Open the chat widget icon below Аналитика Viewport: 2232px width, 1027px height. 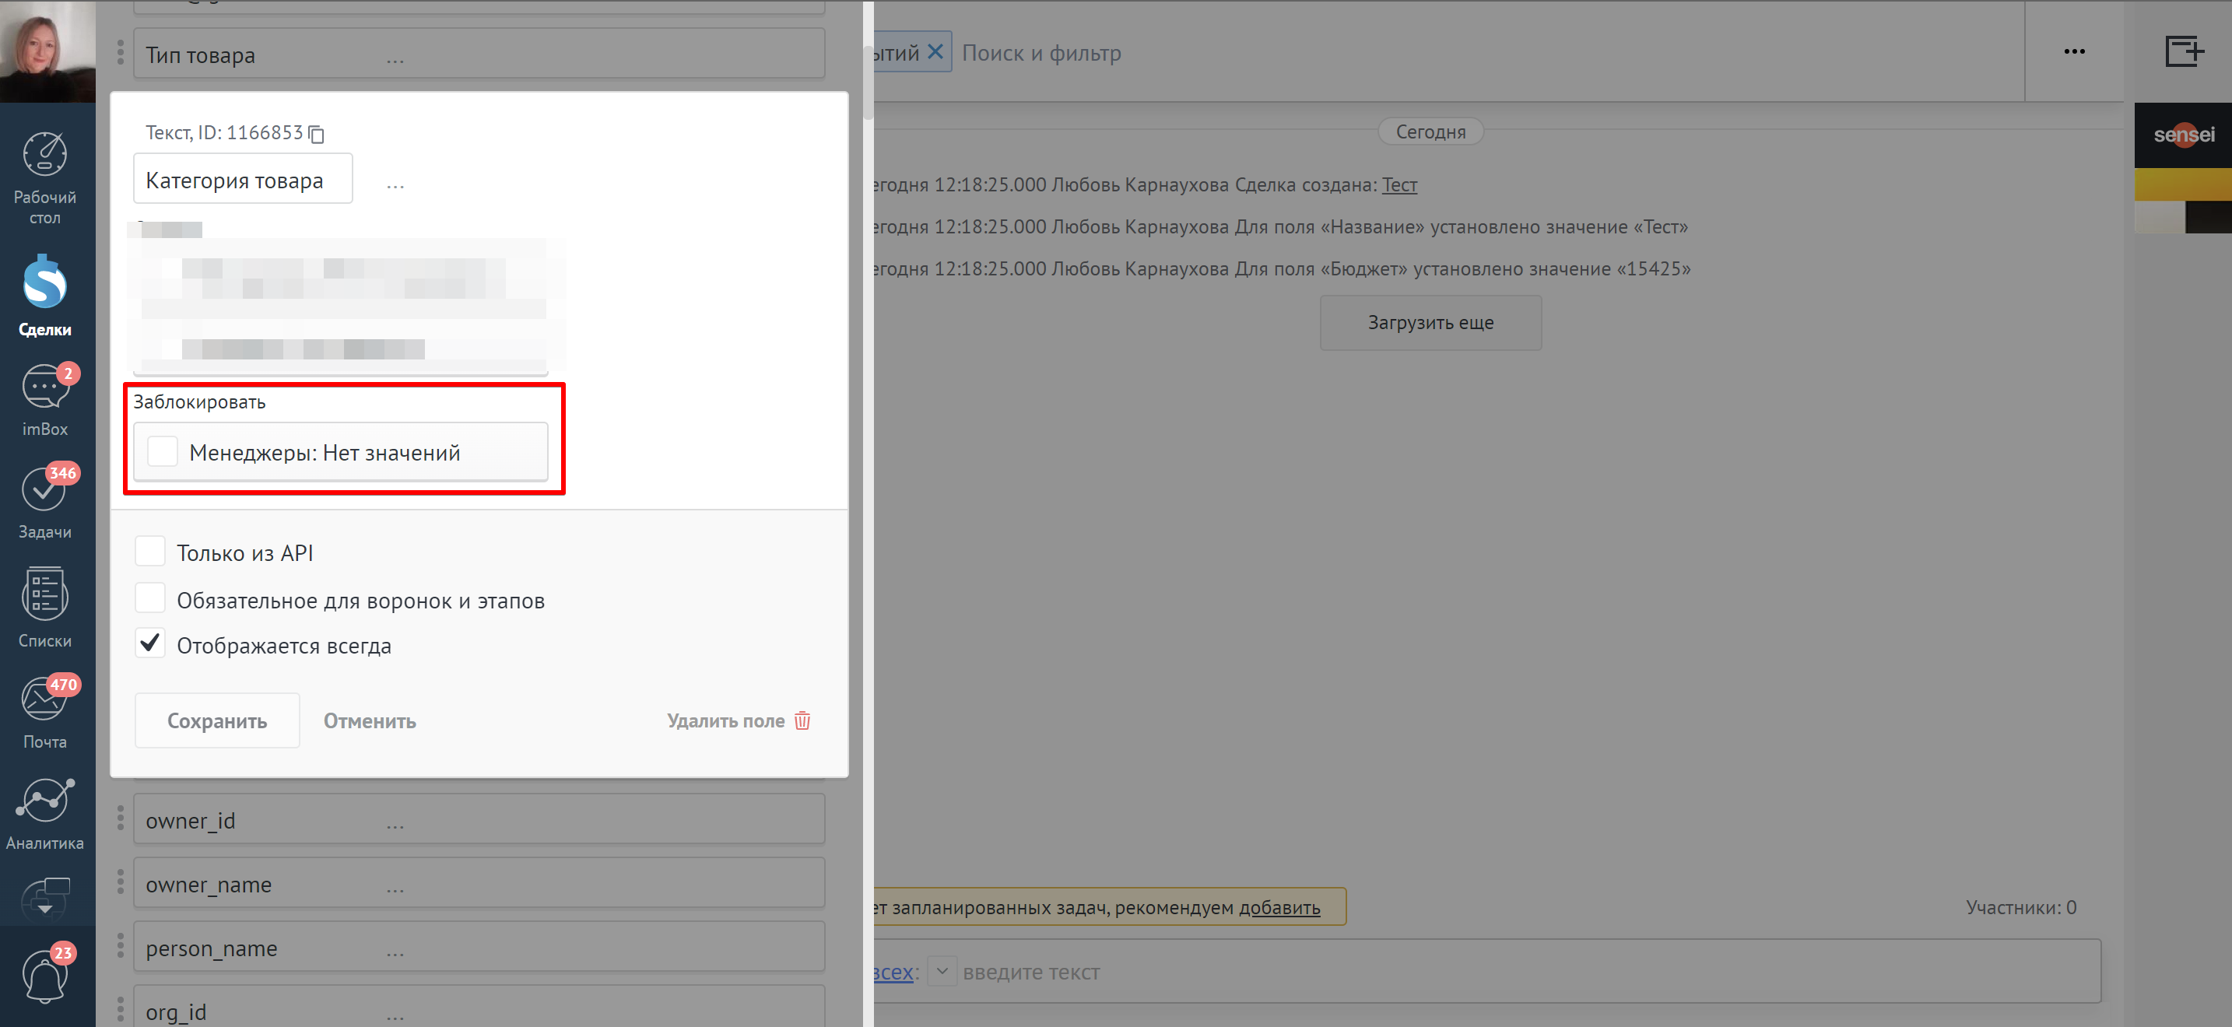click(45, 897)
